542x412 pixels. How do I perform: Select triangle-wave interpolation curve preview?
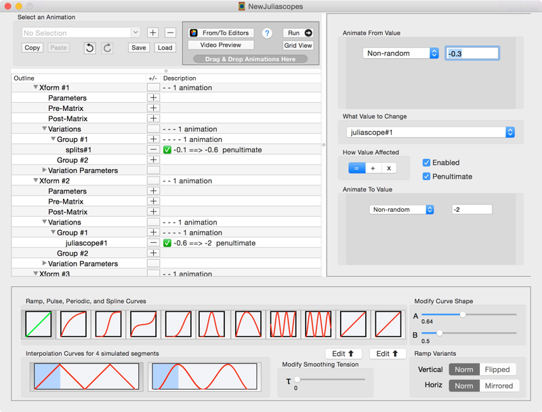87,376
